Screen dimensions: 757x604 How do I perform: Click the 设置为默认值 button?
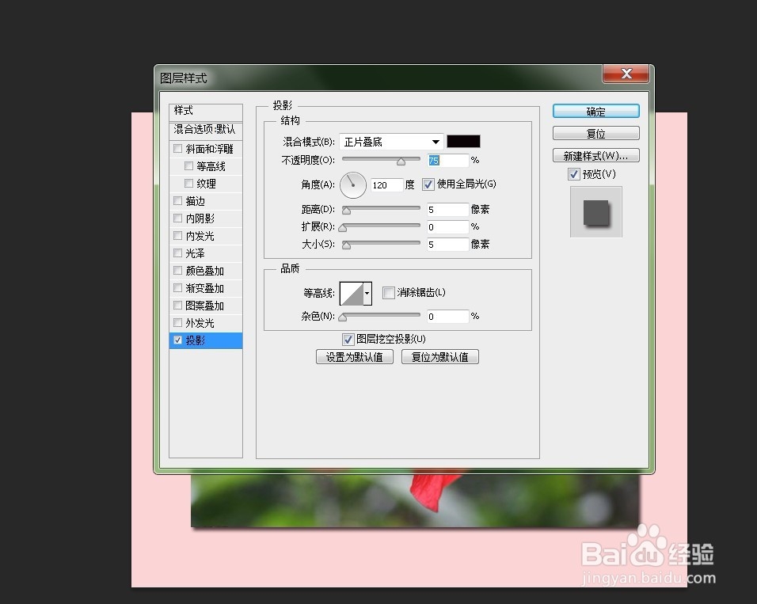click(x=354, y=356)
